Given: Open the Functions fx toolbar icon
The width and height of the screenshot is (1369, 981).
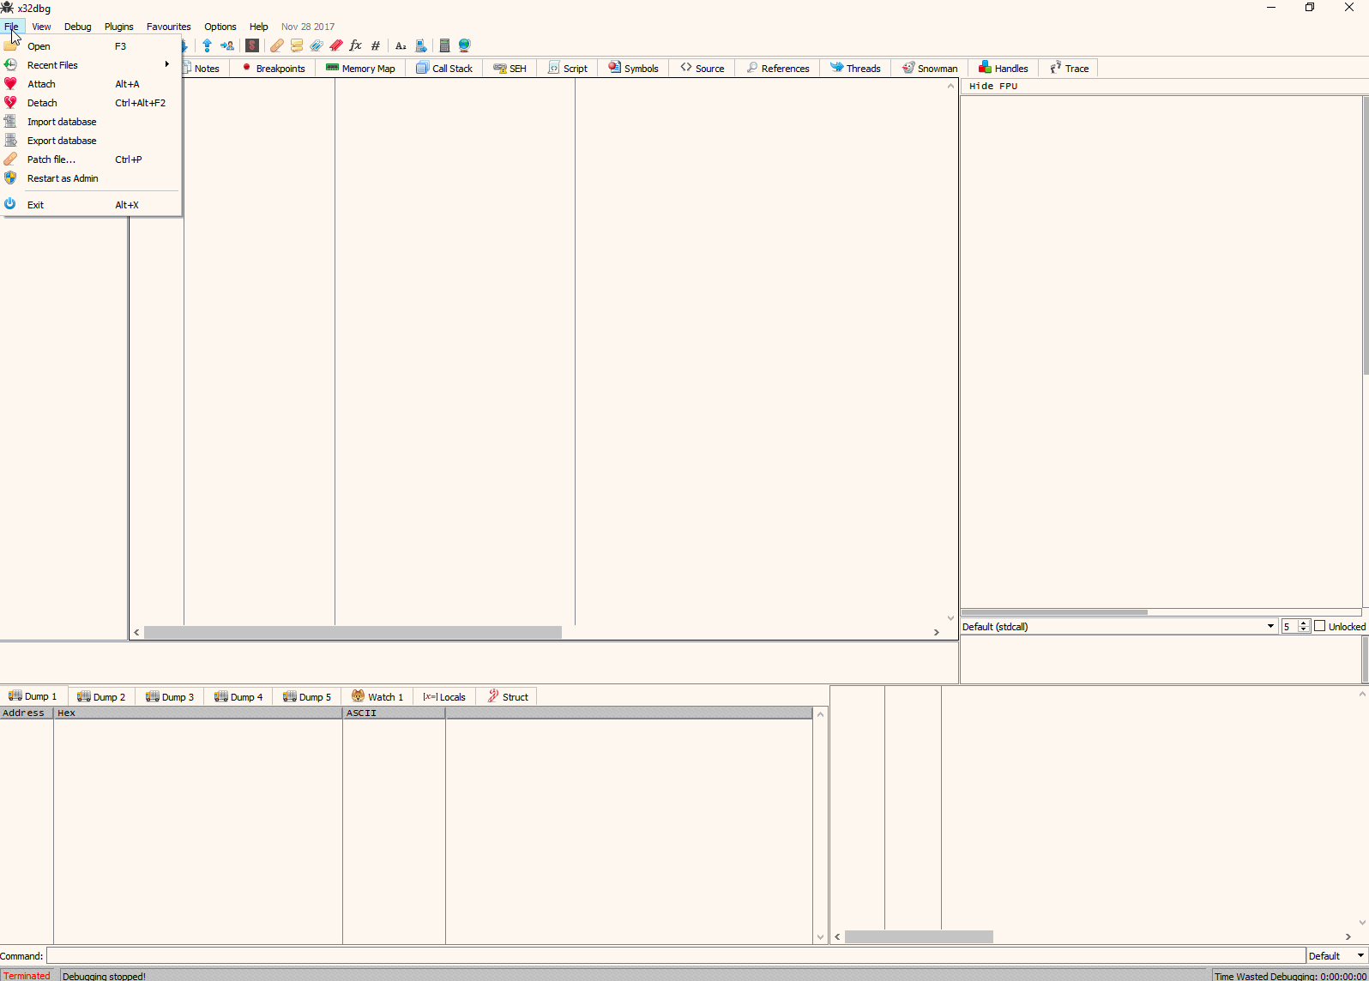Looking at the screenshot, I should pyautogui.click(x=356, y=45).
